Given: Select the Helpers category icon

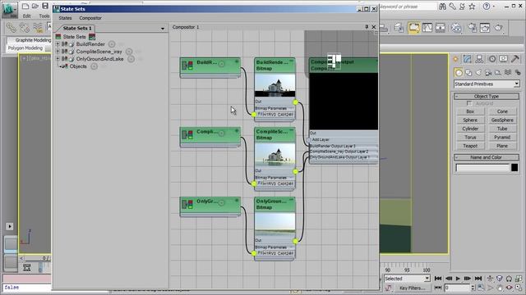Looking at the screenshot, I should coord(498,72).
